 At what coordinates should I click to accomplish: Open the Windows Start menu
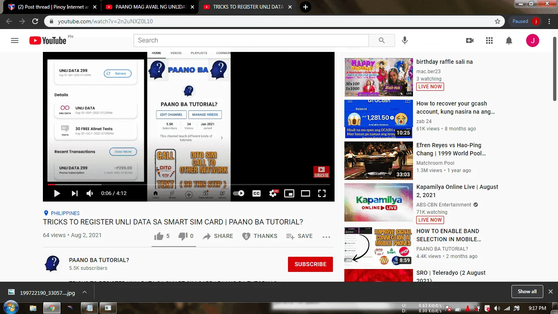tap(11, 307)
